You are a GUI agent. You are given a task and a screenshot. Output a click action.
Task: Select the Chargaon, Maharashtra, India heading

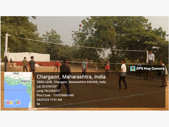click(x=71, y=77)
